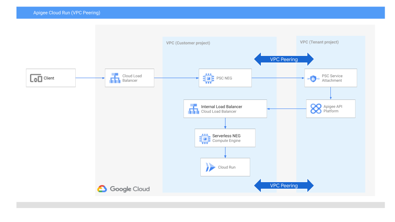Select the 'Cloud Run' label
Screen dimensions: 395x222
[x=227, y=167]
